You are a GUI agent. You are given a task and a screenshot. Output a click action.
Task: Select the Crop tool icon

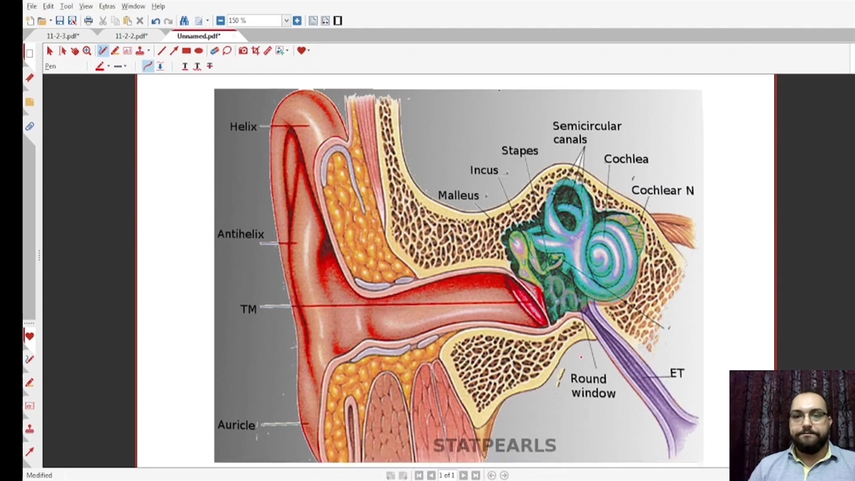tap(255, 51)
